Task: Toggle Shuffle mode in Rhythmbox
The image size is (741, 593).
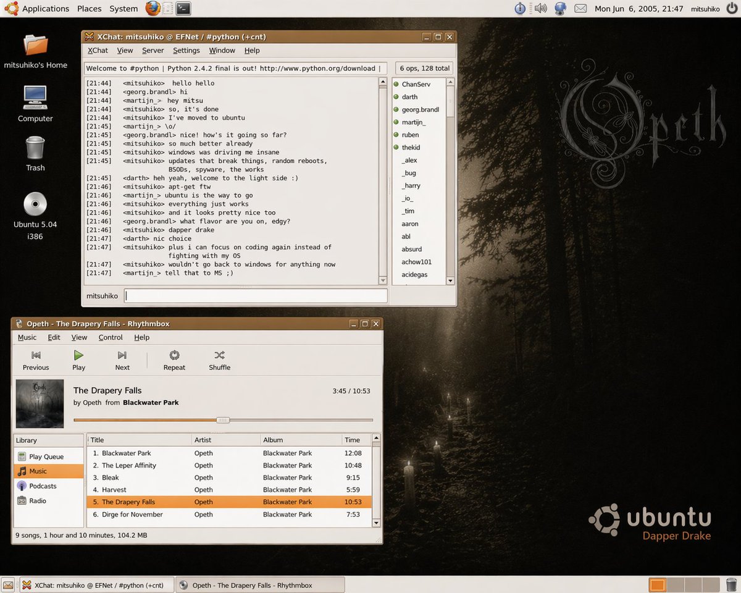Action: [x=219, y=360]
